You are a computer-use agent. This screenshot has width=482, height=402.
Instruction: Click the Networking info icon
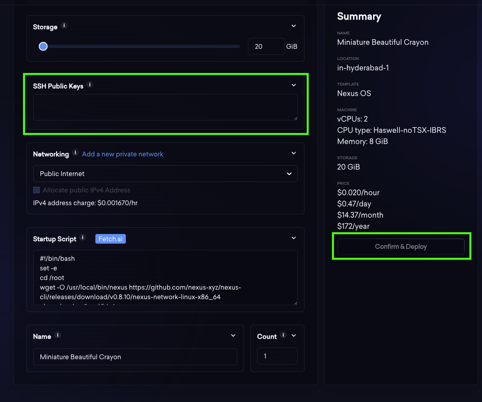[75, 153]
